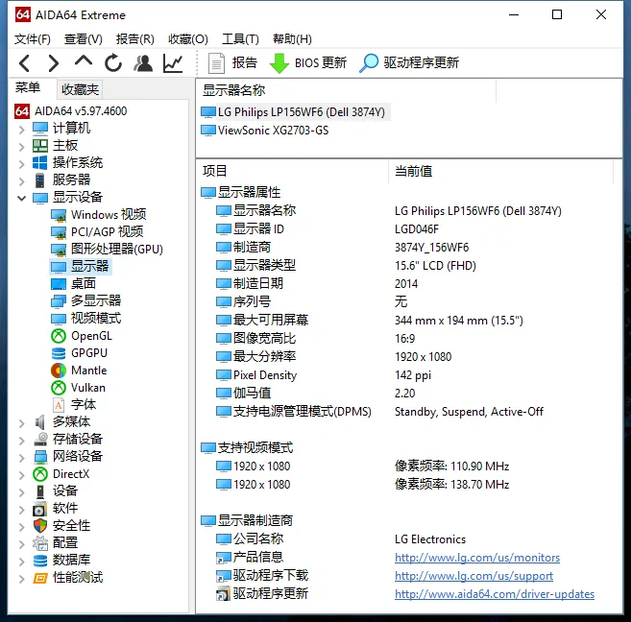
Task: Refresh the page with the circular arrow icon
Action: coord(113,63)
